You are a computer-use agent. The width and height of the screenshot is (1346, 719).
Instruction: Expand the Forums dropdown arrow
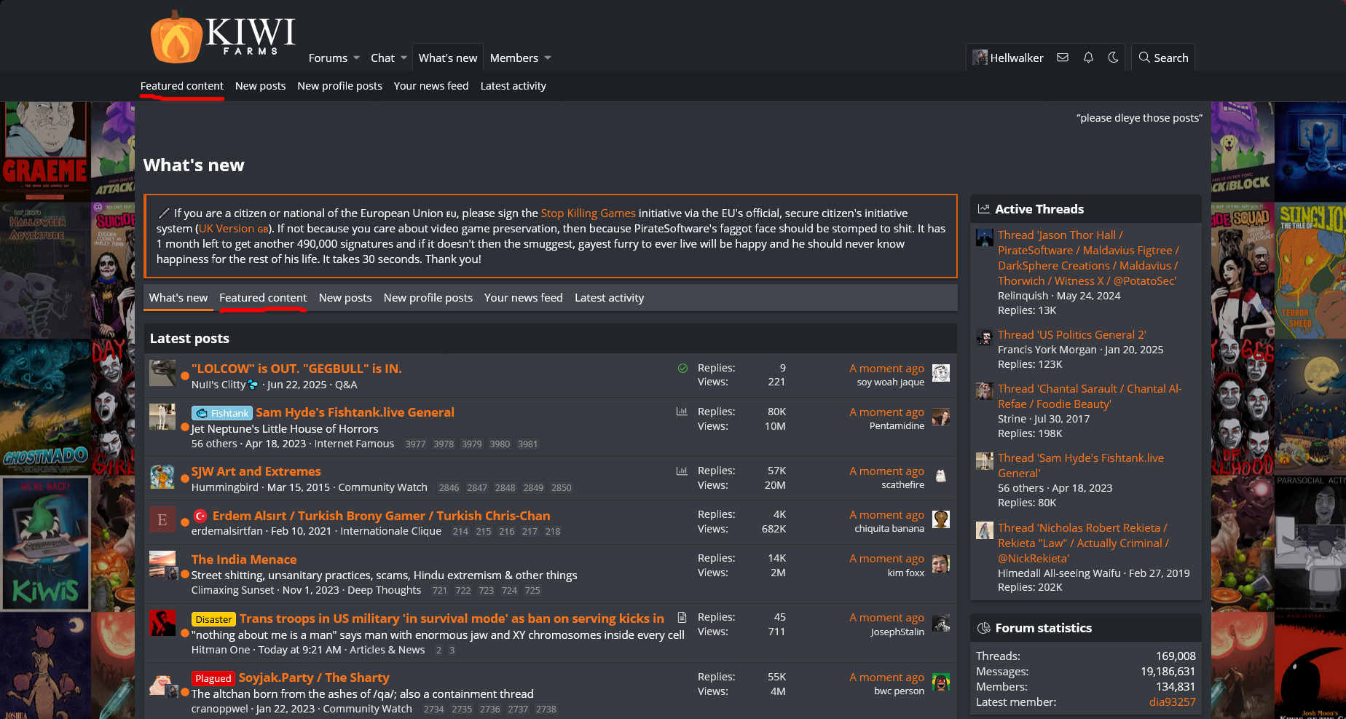[x=356, y=58]
